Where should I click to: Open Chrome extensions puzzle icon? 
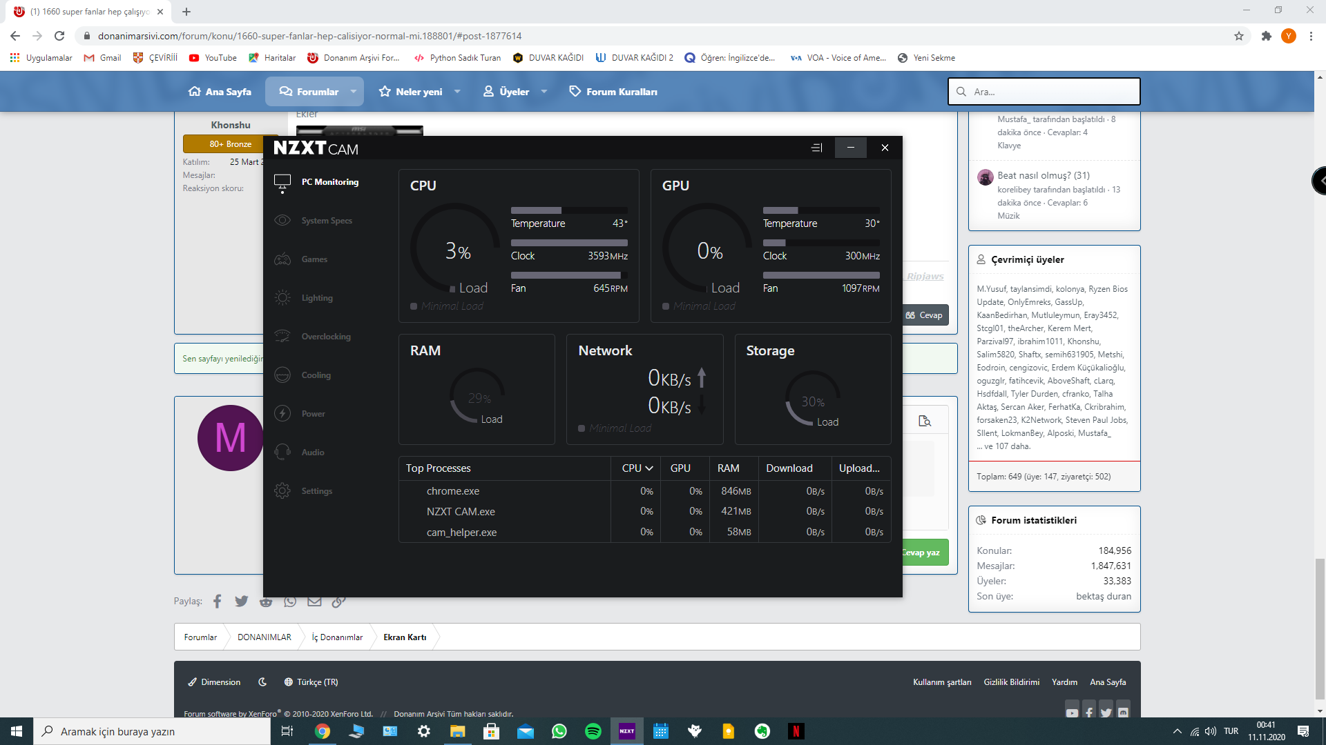tap(1266, 36)
